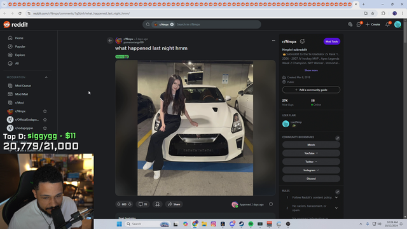
Task: Open the comments button showing 79
Action: [142, 204]
